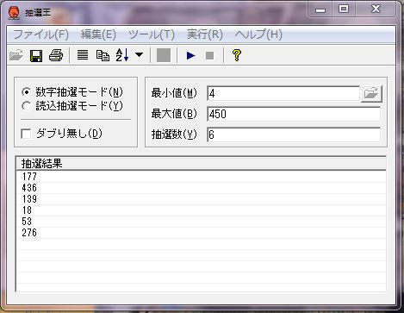Click the list lines toolbar icon
Viewport: 404px width, 313px height.
tap(83, 55)
